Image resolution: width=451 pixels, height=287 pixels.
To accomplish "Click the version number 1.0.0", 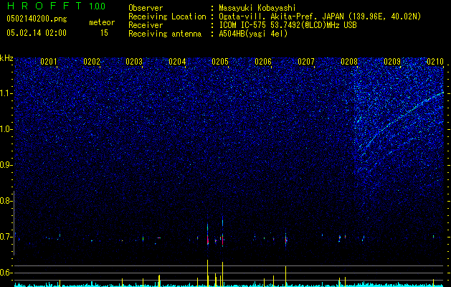I will point(98,6).
